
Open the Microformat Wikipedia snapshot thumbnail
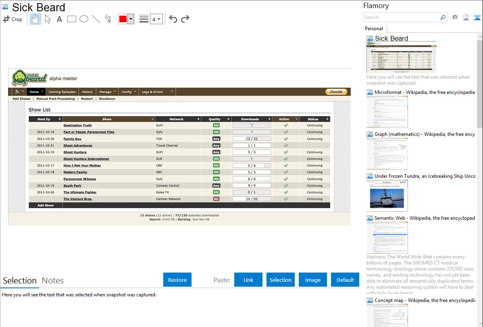(x=387, y=112)
